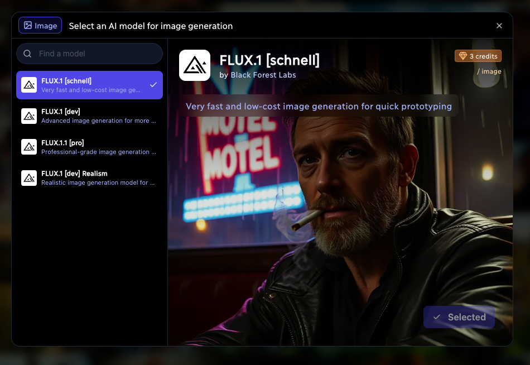This screenshot has height=365, width=530.
Task: Click the 'Realistic image generation model for' description
Action: point(98,182)
